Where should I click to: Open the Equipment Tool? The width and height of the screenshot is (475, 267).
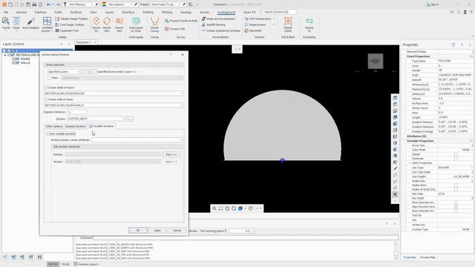68,30
